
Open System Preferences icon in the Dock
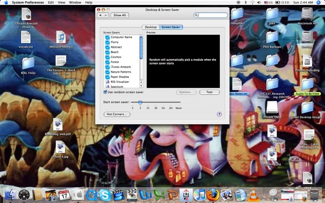coord(78,195)
